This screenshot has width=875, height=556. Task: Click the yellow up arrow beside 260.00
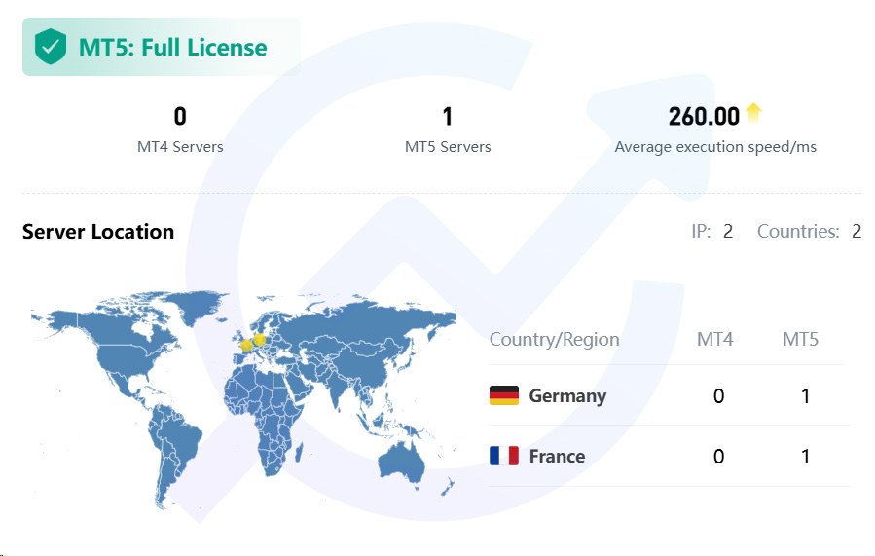(753, 114)
